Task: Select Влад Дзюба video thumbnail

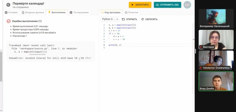Action: tap(216, 81)
